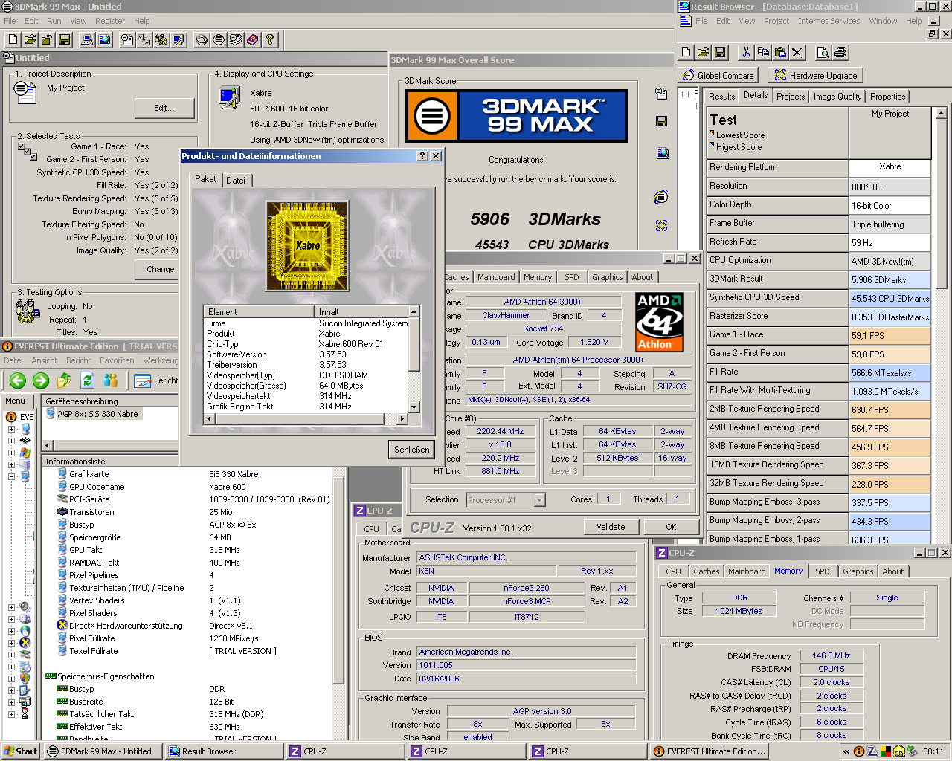This screenshot has height=761, width=952.
Task: Expand the EVEREST tree node beside the Windows logo
Action: pyautogui.click(x=11, y=453)
